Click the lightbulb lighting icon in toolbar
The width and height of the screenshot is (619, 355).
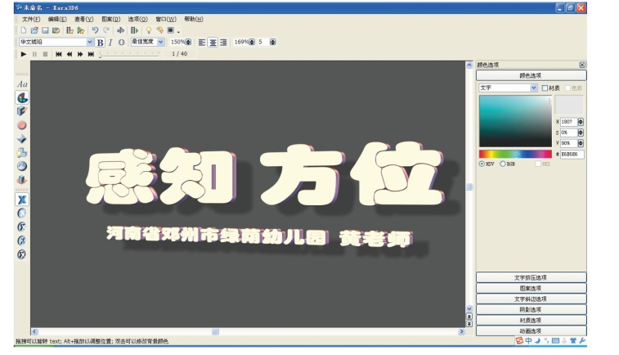coord(149,30)
